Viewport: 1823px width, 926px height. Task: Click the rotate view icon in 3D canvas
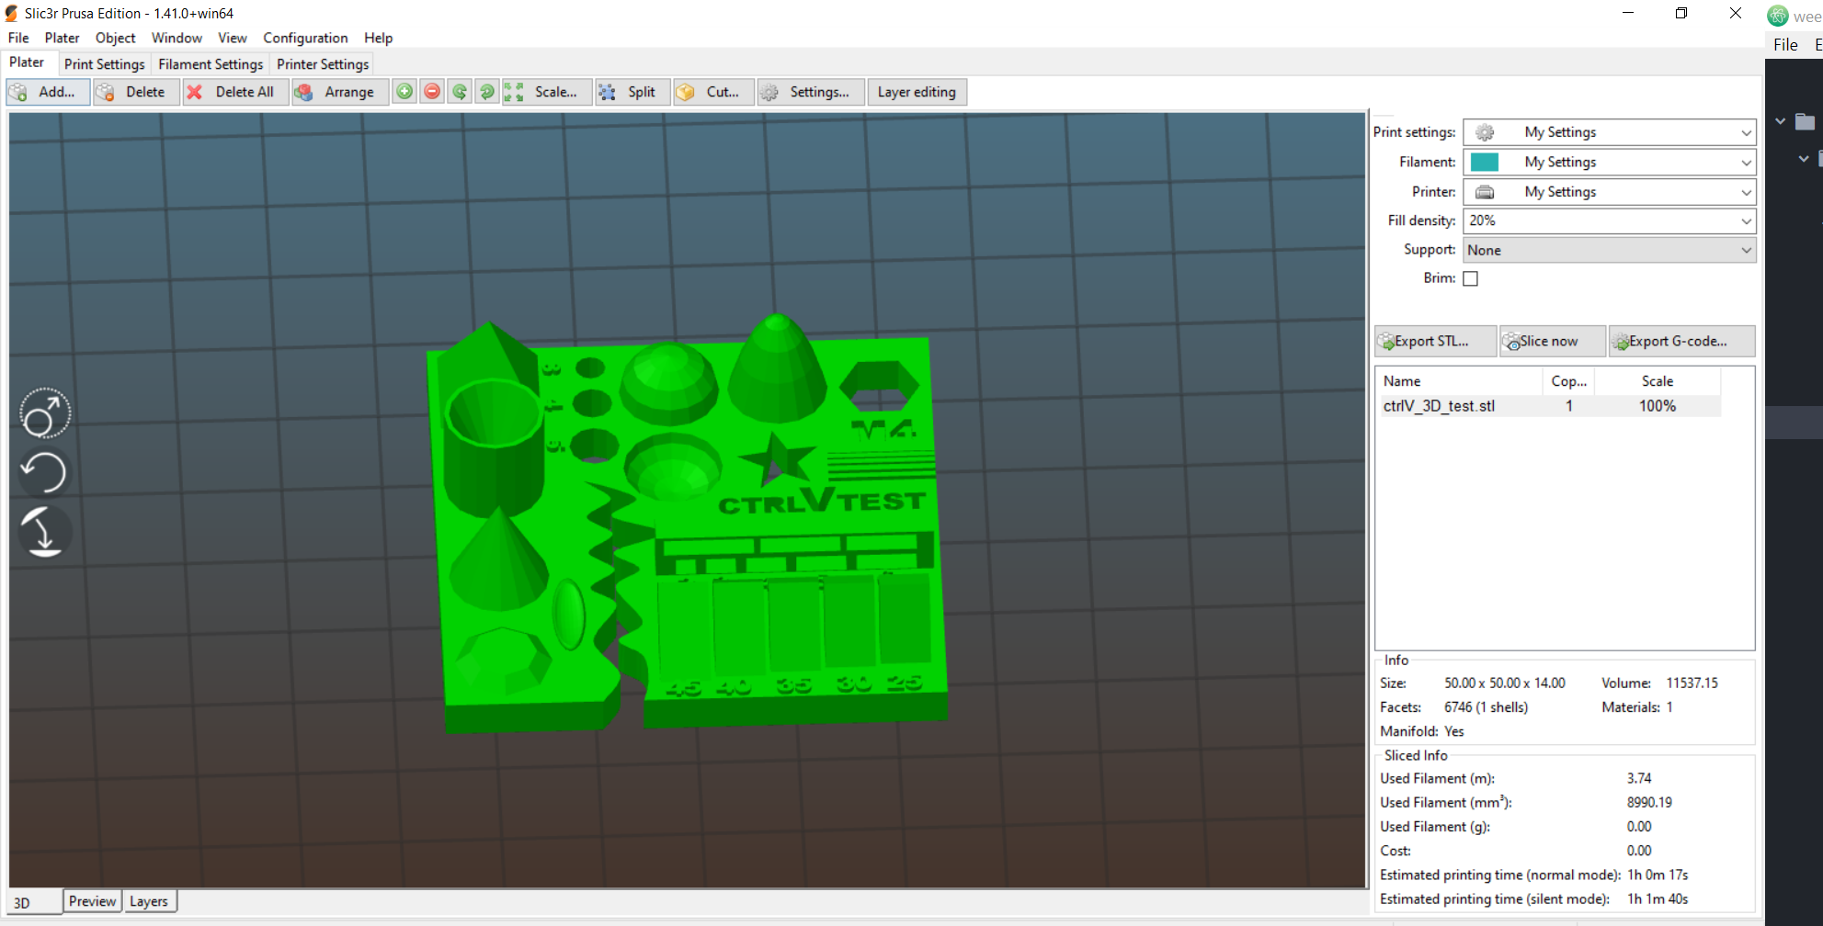pos(44,414)
